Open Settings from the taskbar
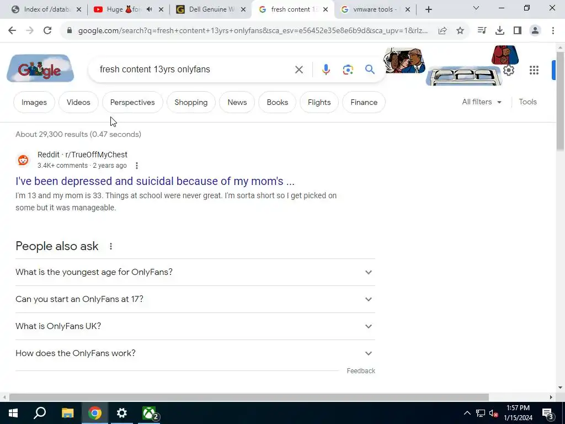The height and width of the screenshot is (424, 565). click(122, 413)
